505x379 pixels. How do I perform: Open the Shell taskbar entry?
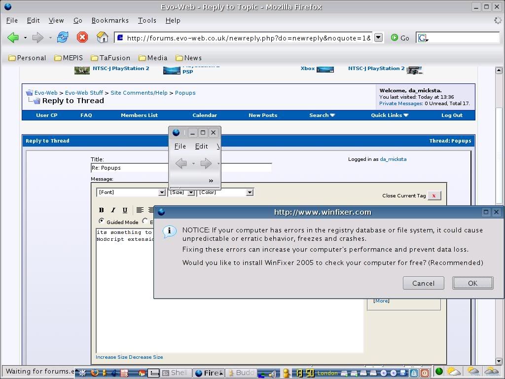click(x=176, y=373)
